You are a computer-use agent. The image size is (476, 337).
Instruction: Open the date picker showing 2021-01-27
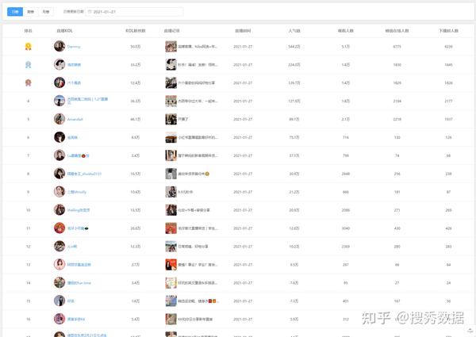click(x=134, y=12)
